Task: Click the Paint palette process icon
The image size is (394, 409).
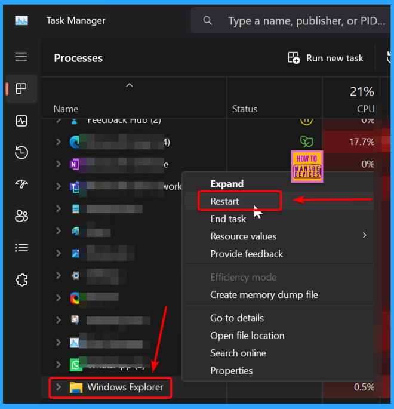Action: [75, 231]
